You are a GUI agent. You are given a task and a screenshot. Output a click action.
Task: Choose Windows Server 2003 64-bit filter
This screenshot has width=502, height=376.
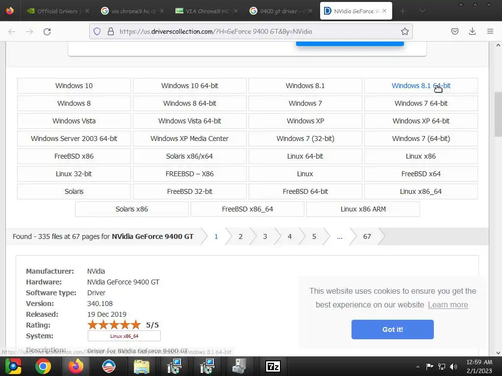coord(74,139)
